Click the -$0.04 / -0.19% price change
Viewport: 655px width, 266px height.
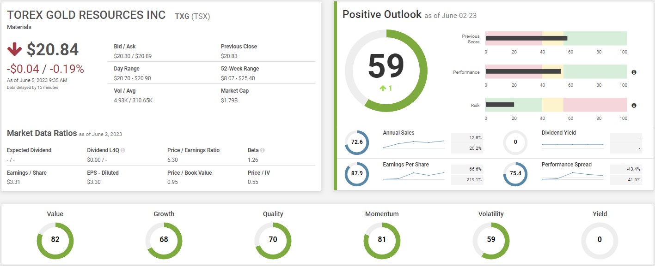point(45,69)
